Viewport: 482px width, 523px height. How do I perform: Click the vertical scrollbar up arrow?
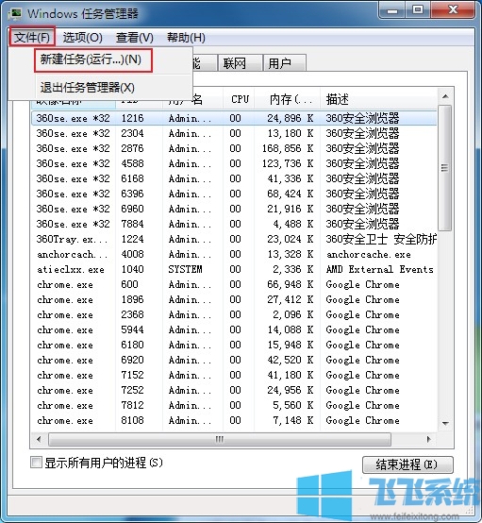(x=445, y=96)
